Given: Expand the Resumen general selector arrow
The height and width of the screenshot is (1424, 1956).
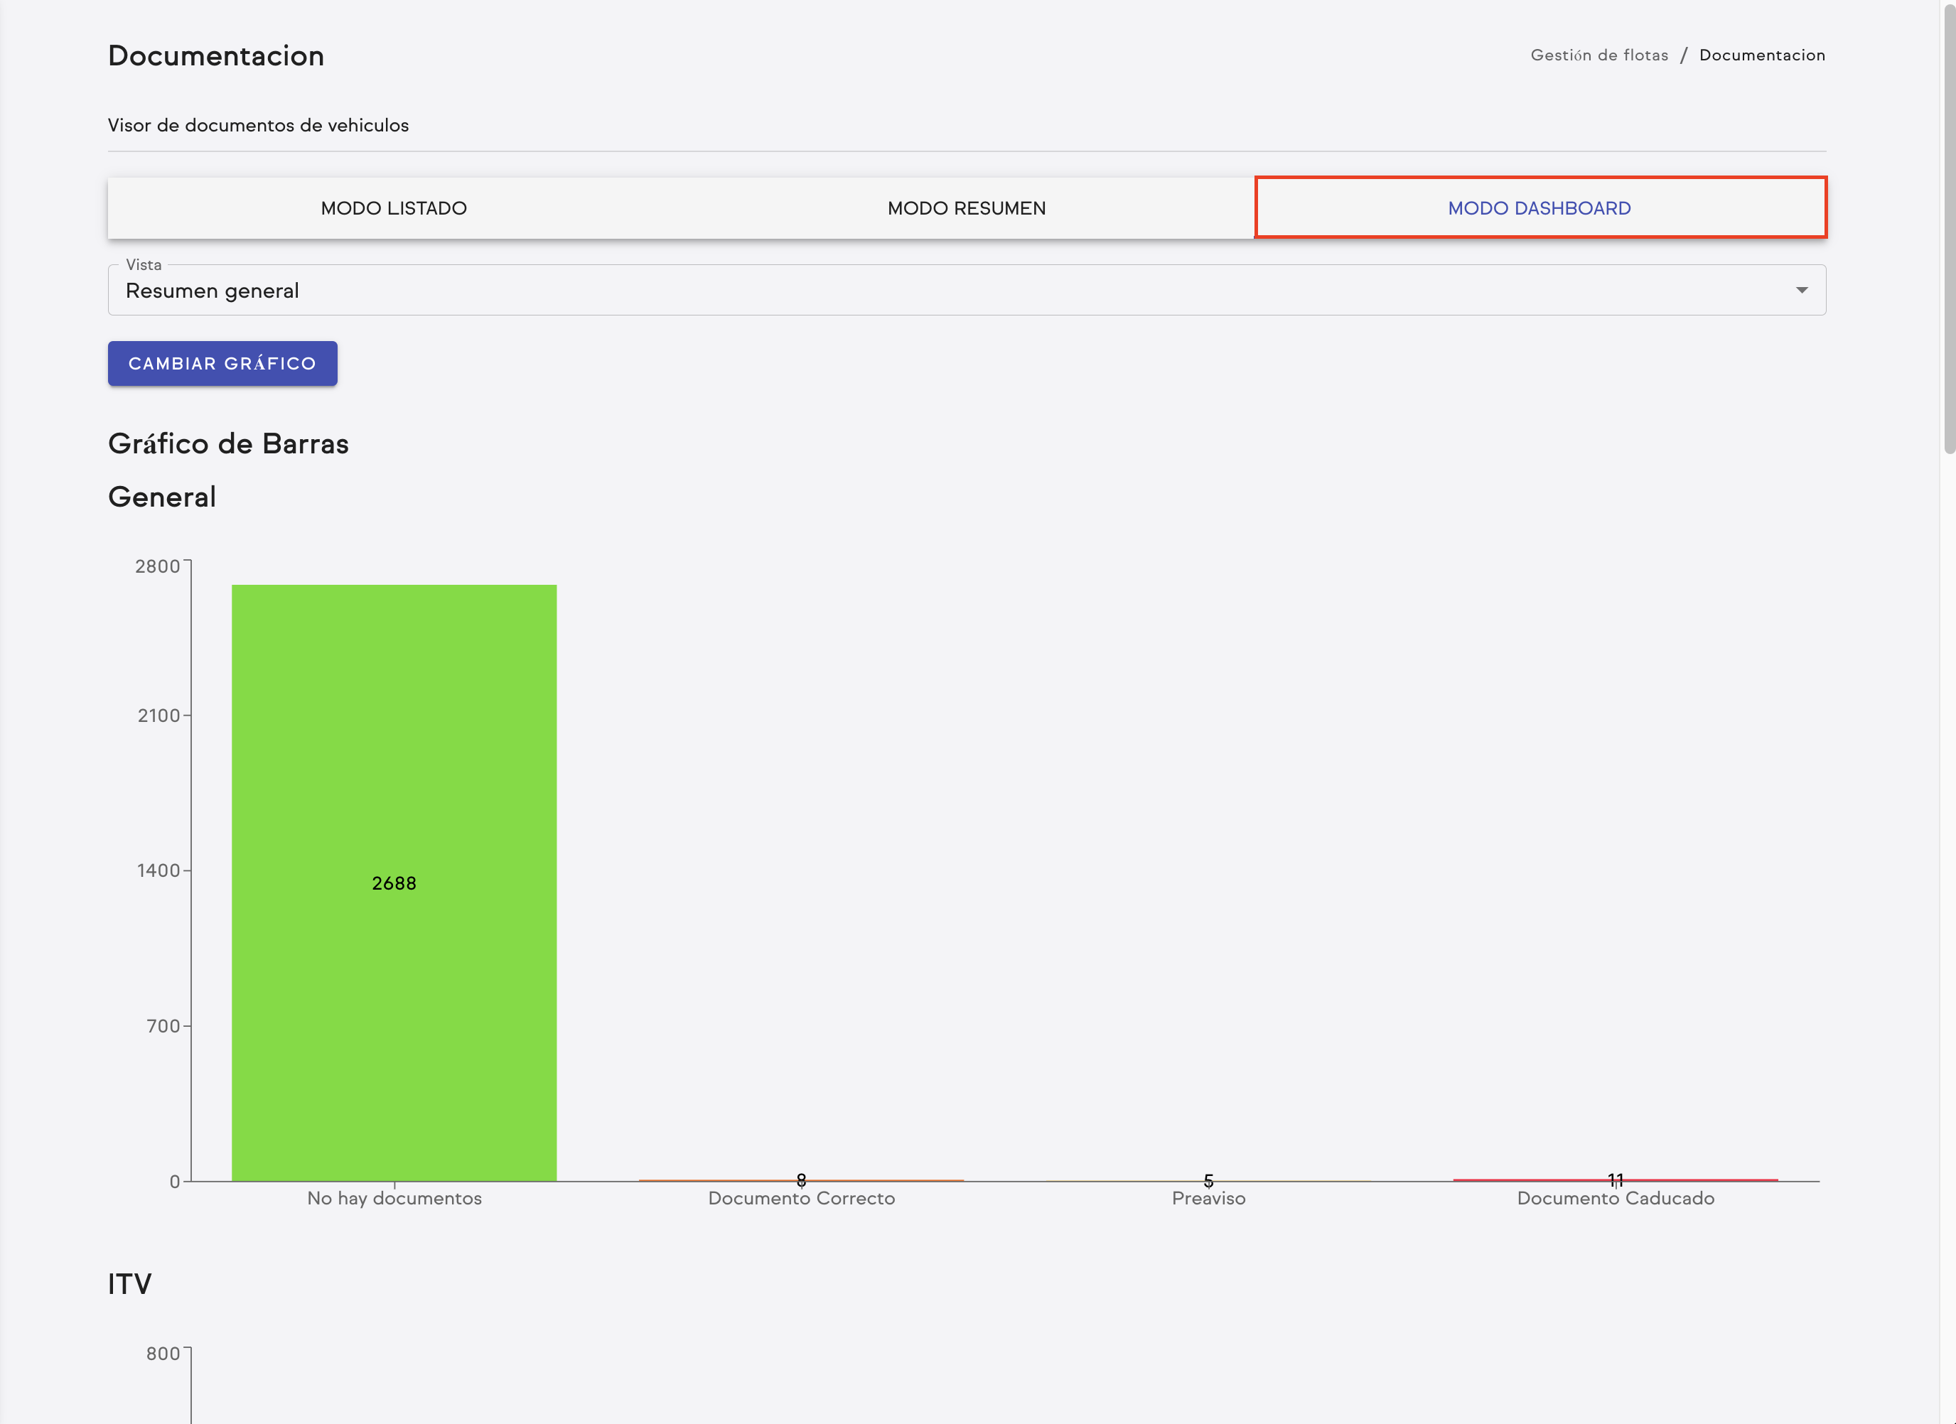Looking at the screenshot, I should click(1802, 290).
